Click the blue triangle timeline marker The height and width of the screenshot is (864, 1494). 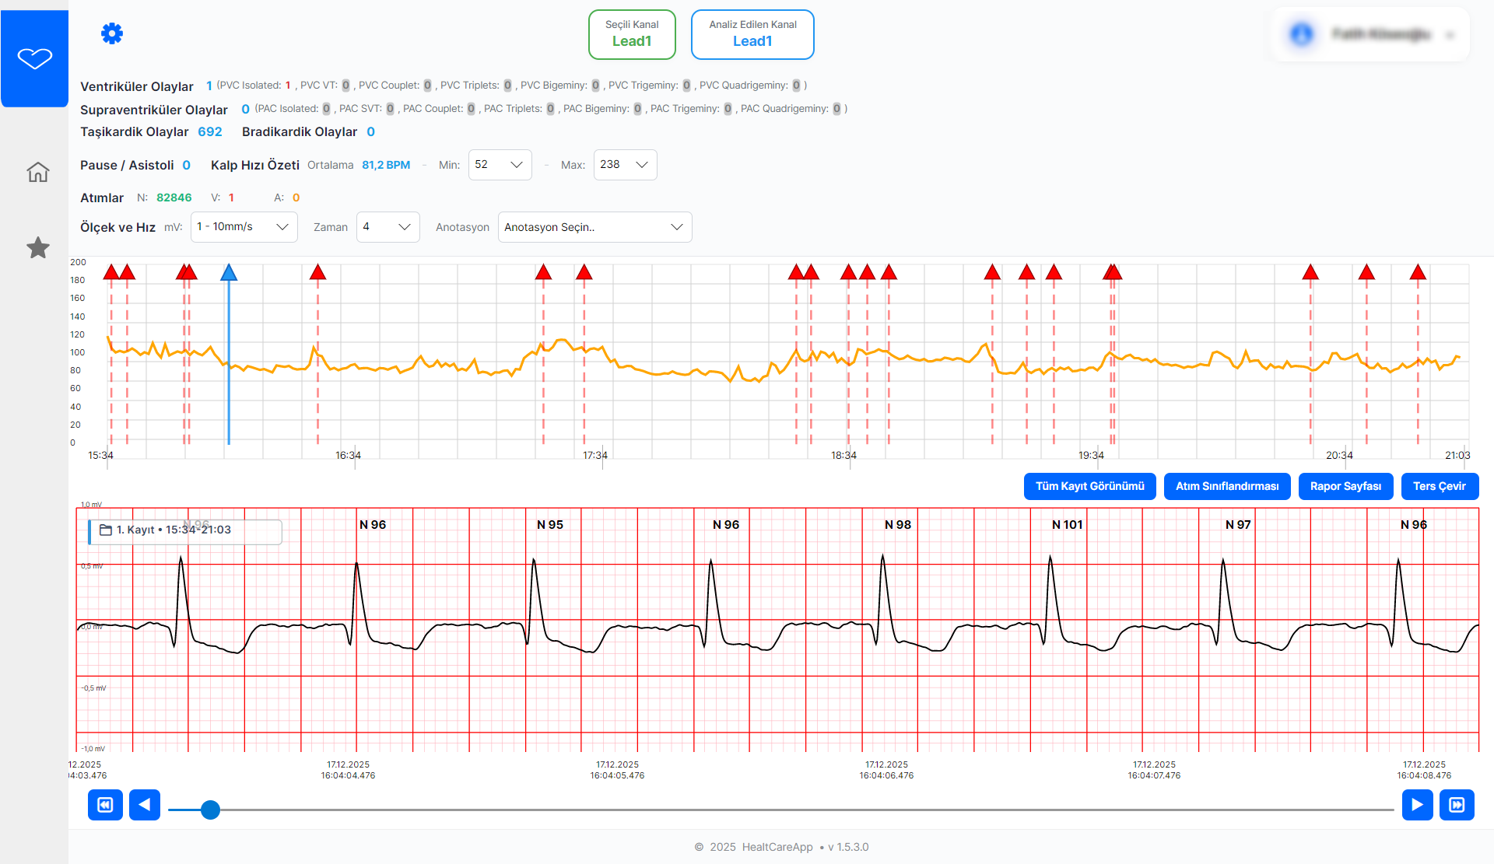pyautogui.click(x=229, y=273)
